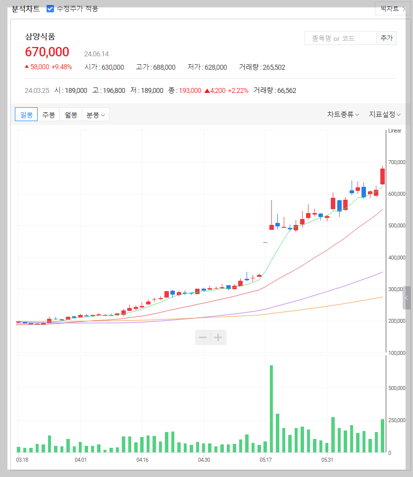Click the 58,000 +9.48% change text
The image size is (413, 477).
point(49,67)
